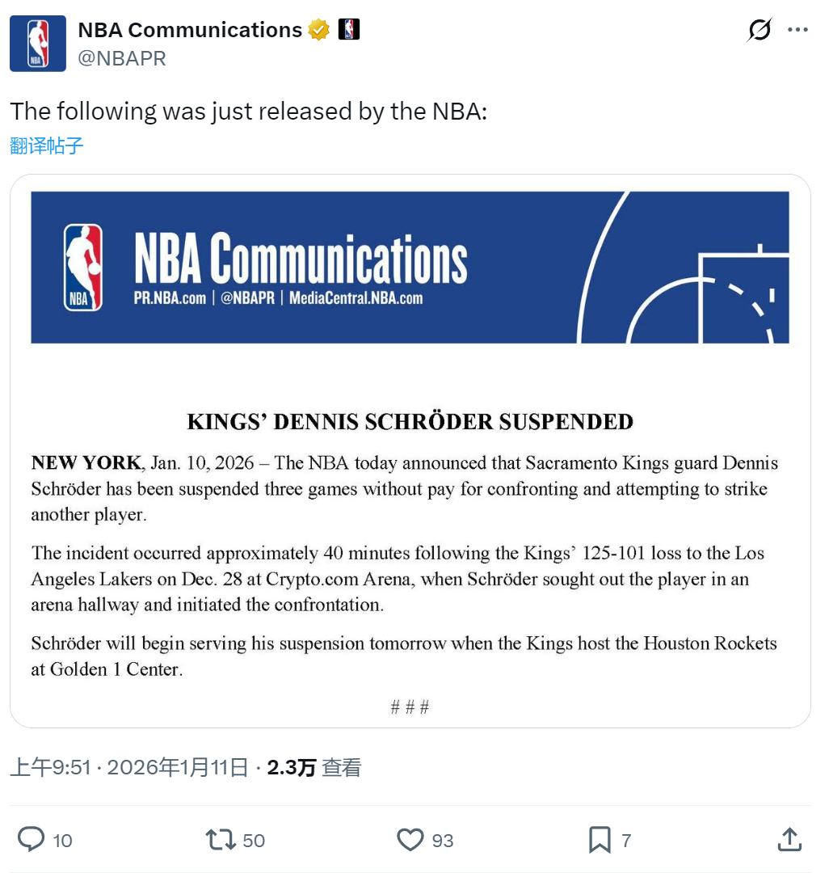Click the 2.3万 查看 views count

click(314, 767)
